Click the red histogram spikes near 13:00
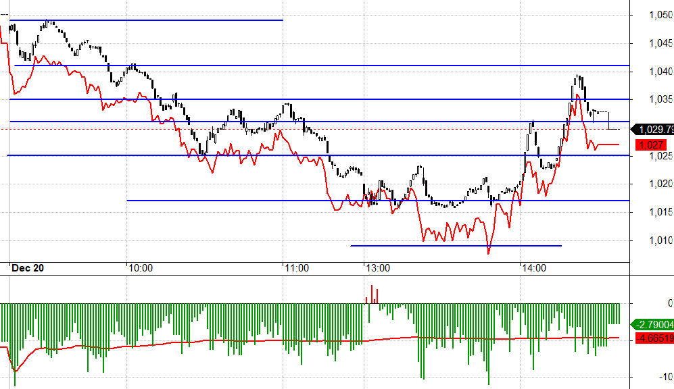 click(x=372, y=295)
